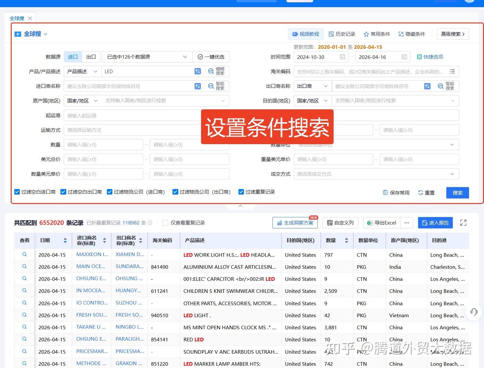View details of the FRESH SOU... row
This screenshot has height=368, width=484.
coord(24,315)
